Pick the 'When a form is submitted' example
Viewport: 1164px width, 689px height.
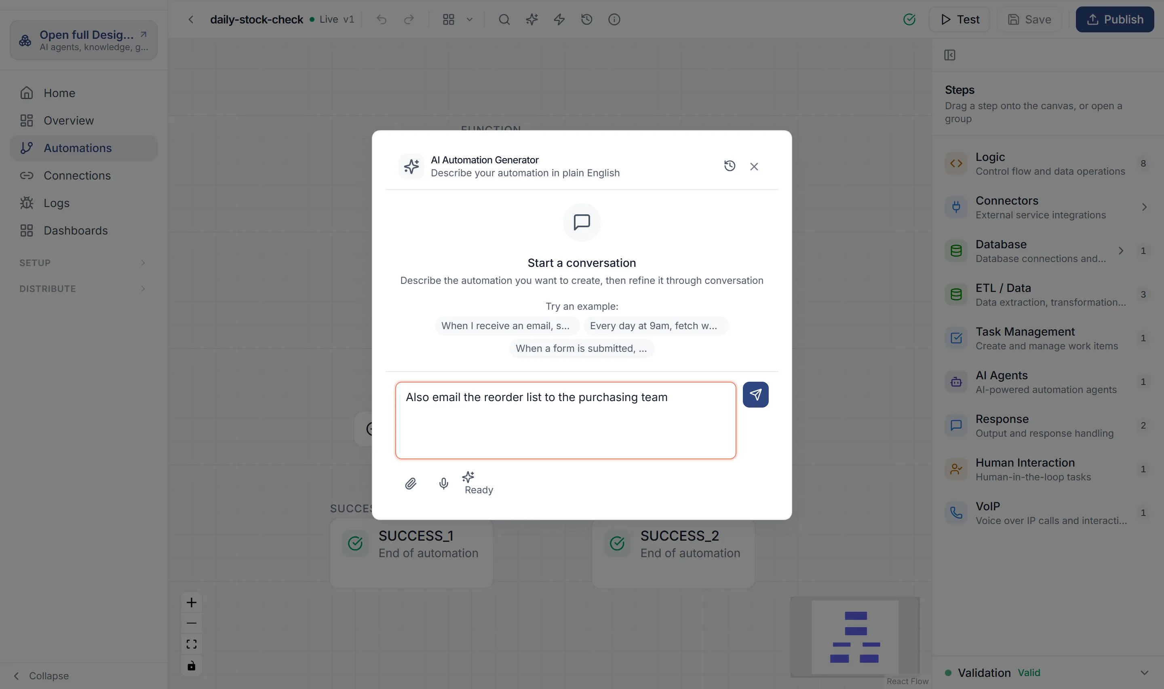(581, 348)
